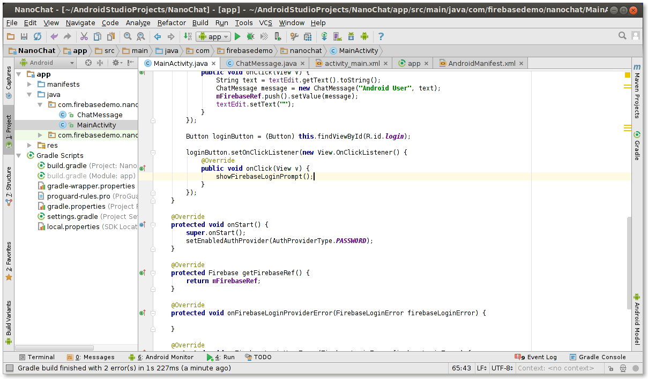Save all files with the floppy disk icon

(x=24, y=36)
